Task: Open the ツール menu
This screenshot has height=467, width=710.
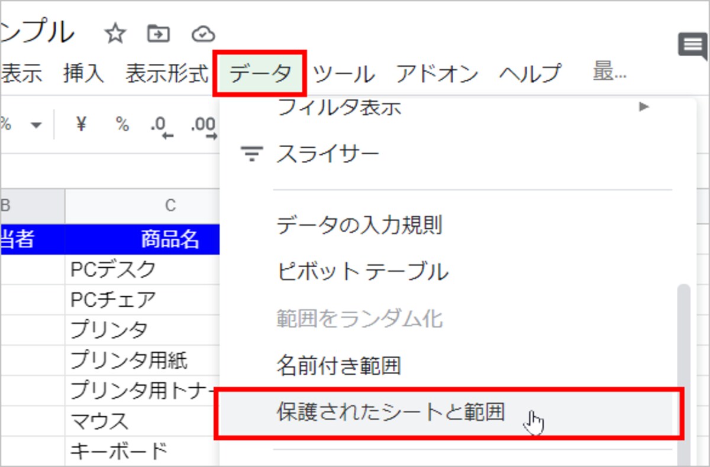Action: (x=344, y=74)
